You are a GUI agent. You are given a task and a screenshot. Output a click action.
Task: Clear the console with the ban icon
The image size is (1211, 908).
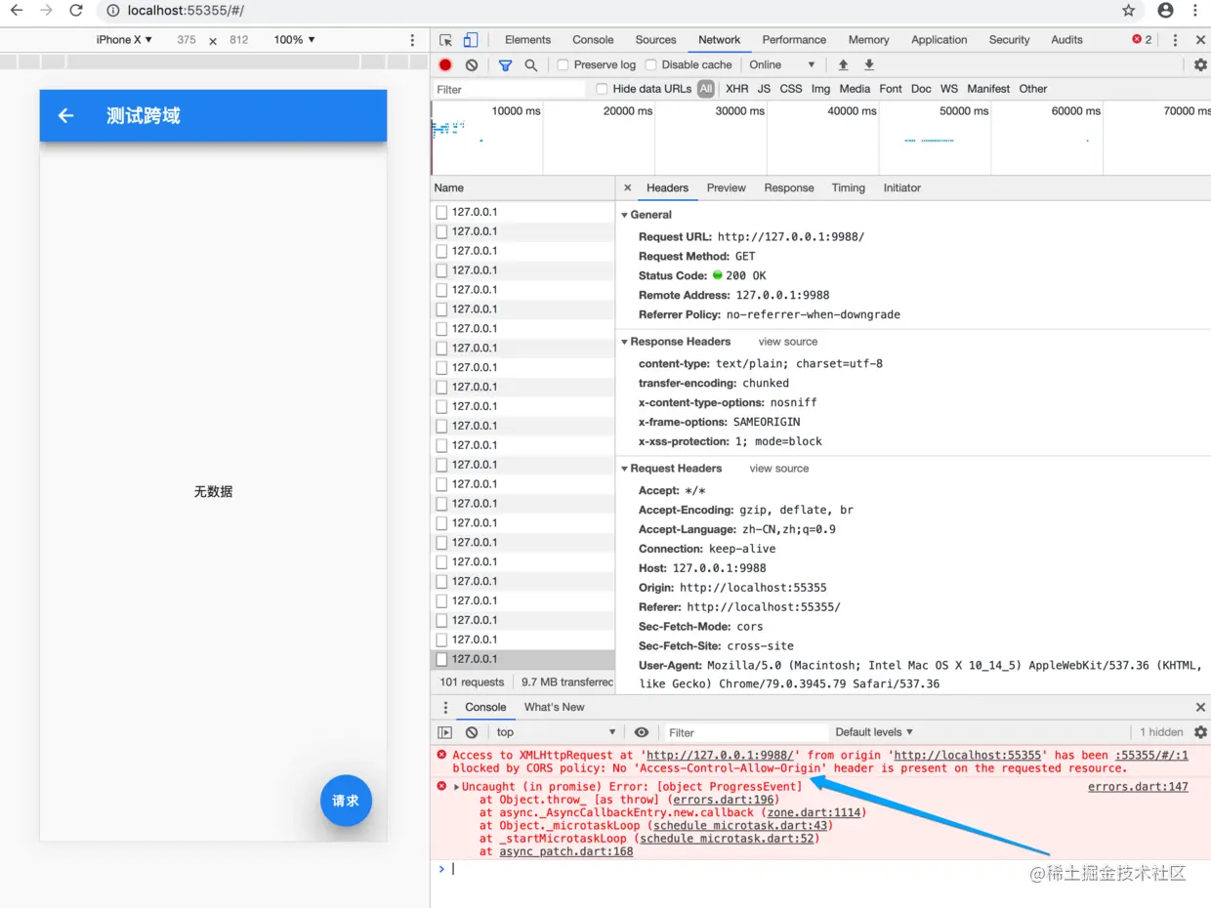click(472, 732)
